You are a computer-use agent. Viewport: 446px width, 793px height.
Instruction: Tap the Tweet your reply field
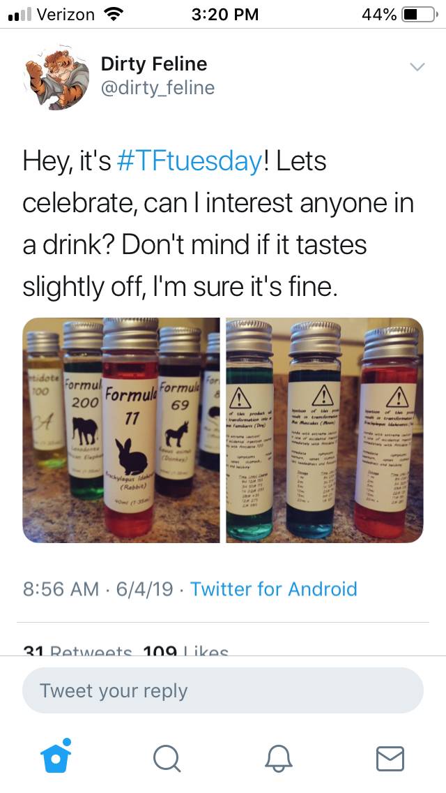pos(223,690)
